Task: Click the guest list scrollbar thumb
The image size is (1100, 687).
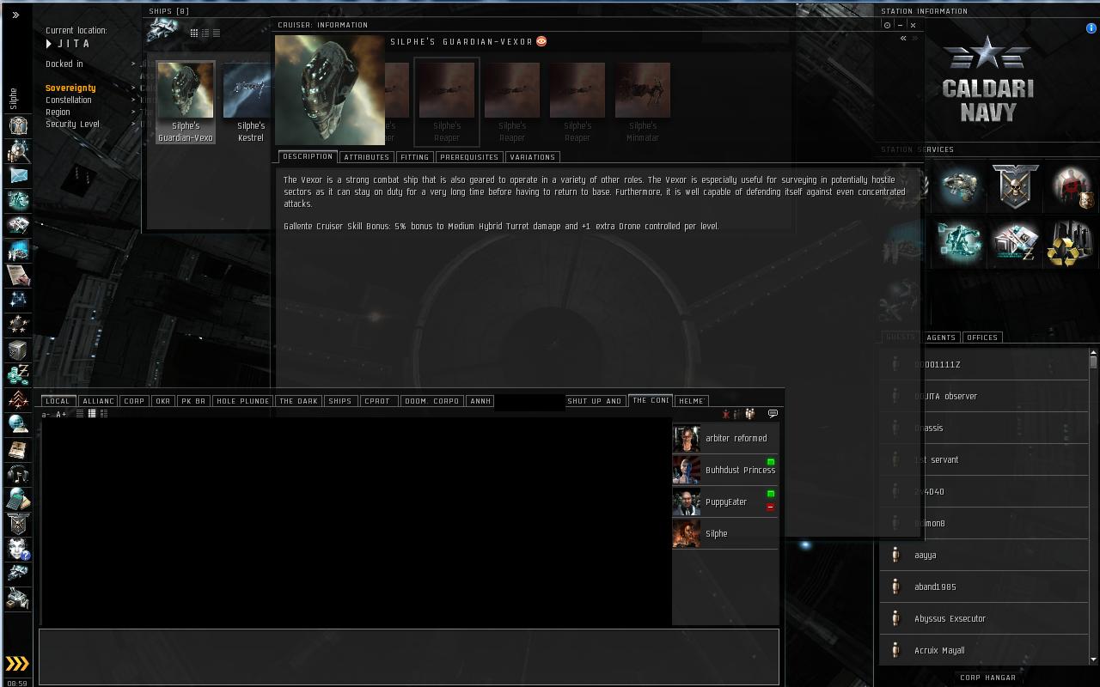Action: (1093, 362)
